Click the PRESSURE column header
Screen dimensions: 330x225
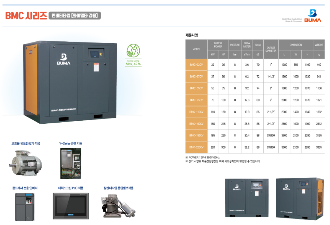[235, 45]
